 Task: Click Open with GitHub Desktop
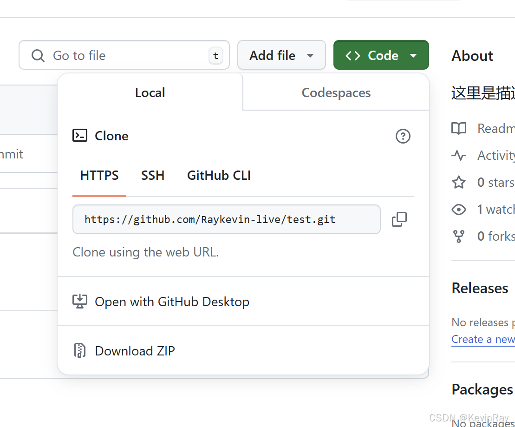[243, 302]
